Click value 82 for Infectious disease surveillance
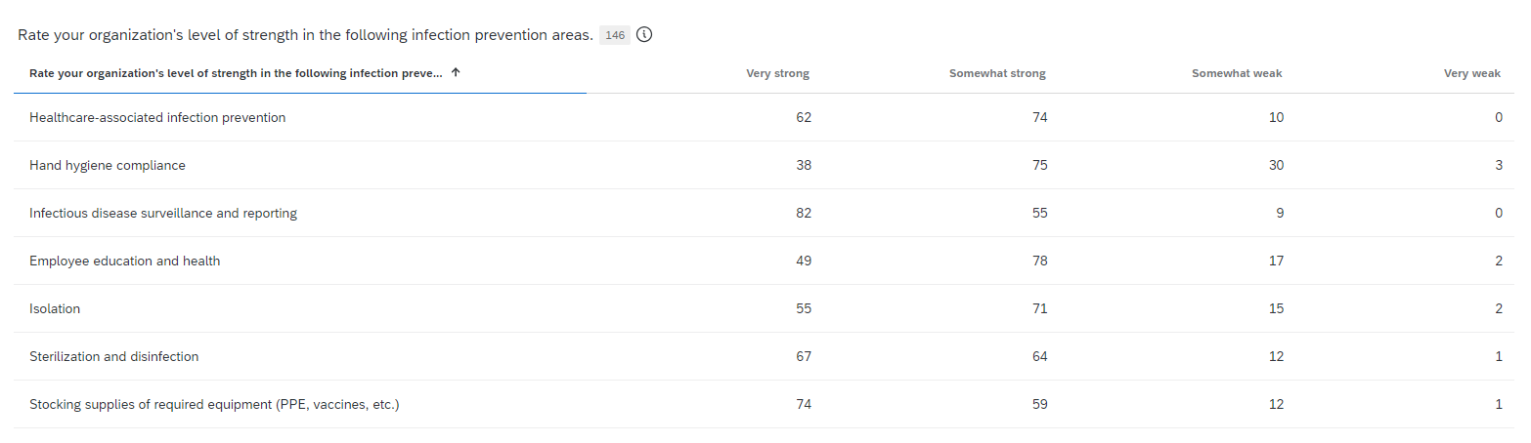This screenshot has width=1531, height=443. (803, 213)
